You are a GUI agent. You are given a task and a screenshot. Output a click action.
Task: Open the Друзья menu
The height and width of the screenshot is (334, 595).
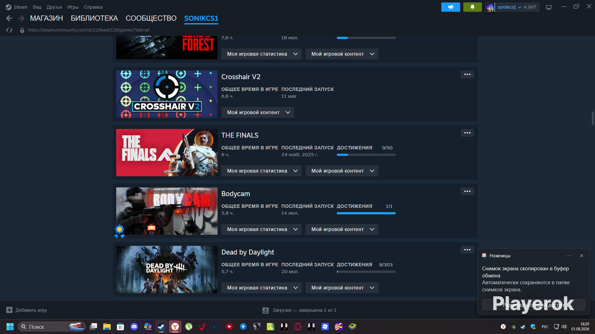(x=54, y=7)
